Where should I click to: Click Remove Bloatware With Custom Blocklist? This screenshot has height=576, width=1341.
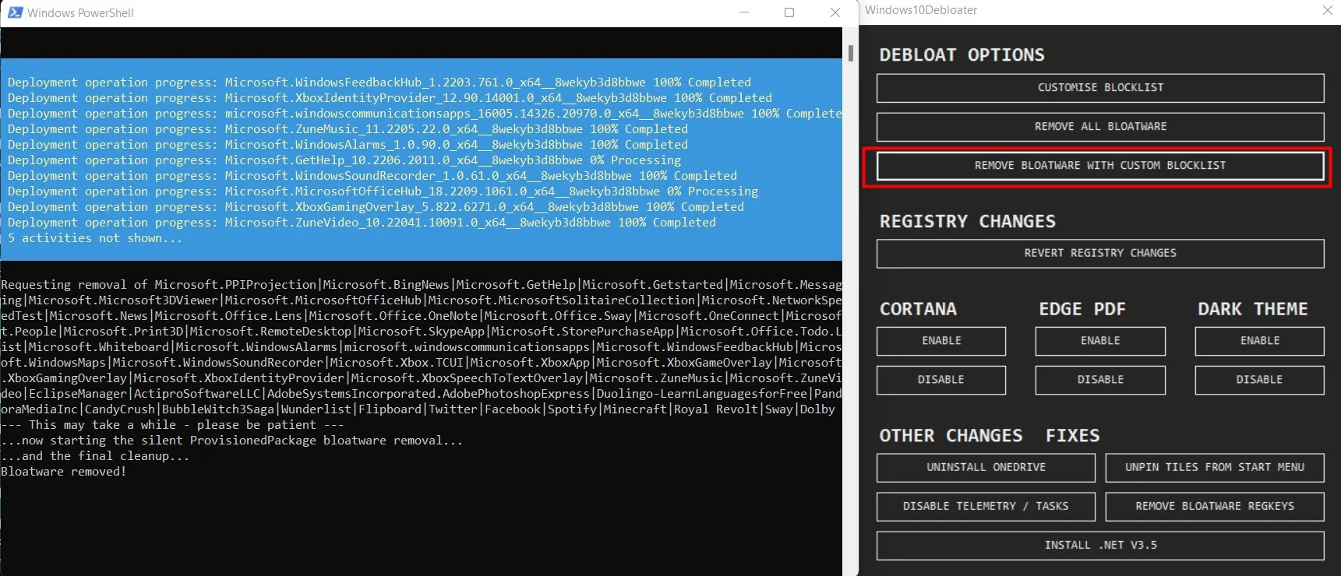[1100, 166]
